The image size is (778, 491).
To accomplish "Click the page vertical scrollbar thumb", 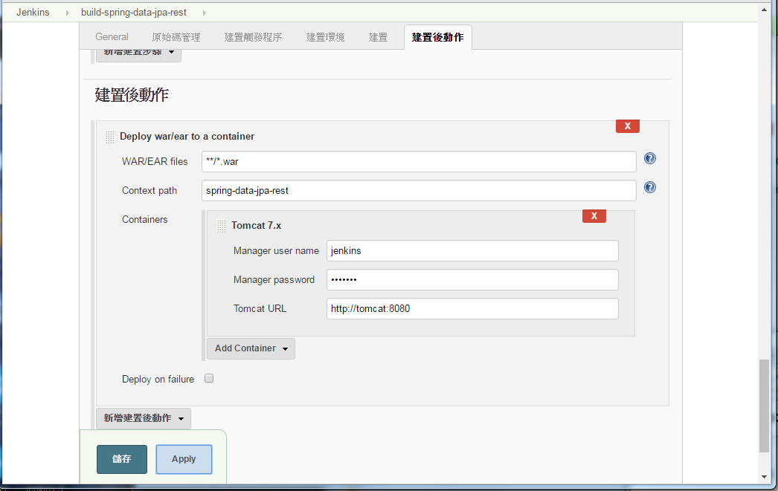I will 764,406.
